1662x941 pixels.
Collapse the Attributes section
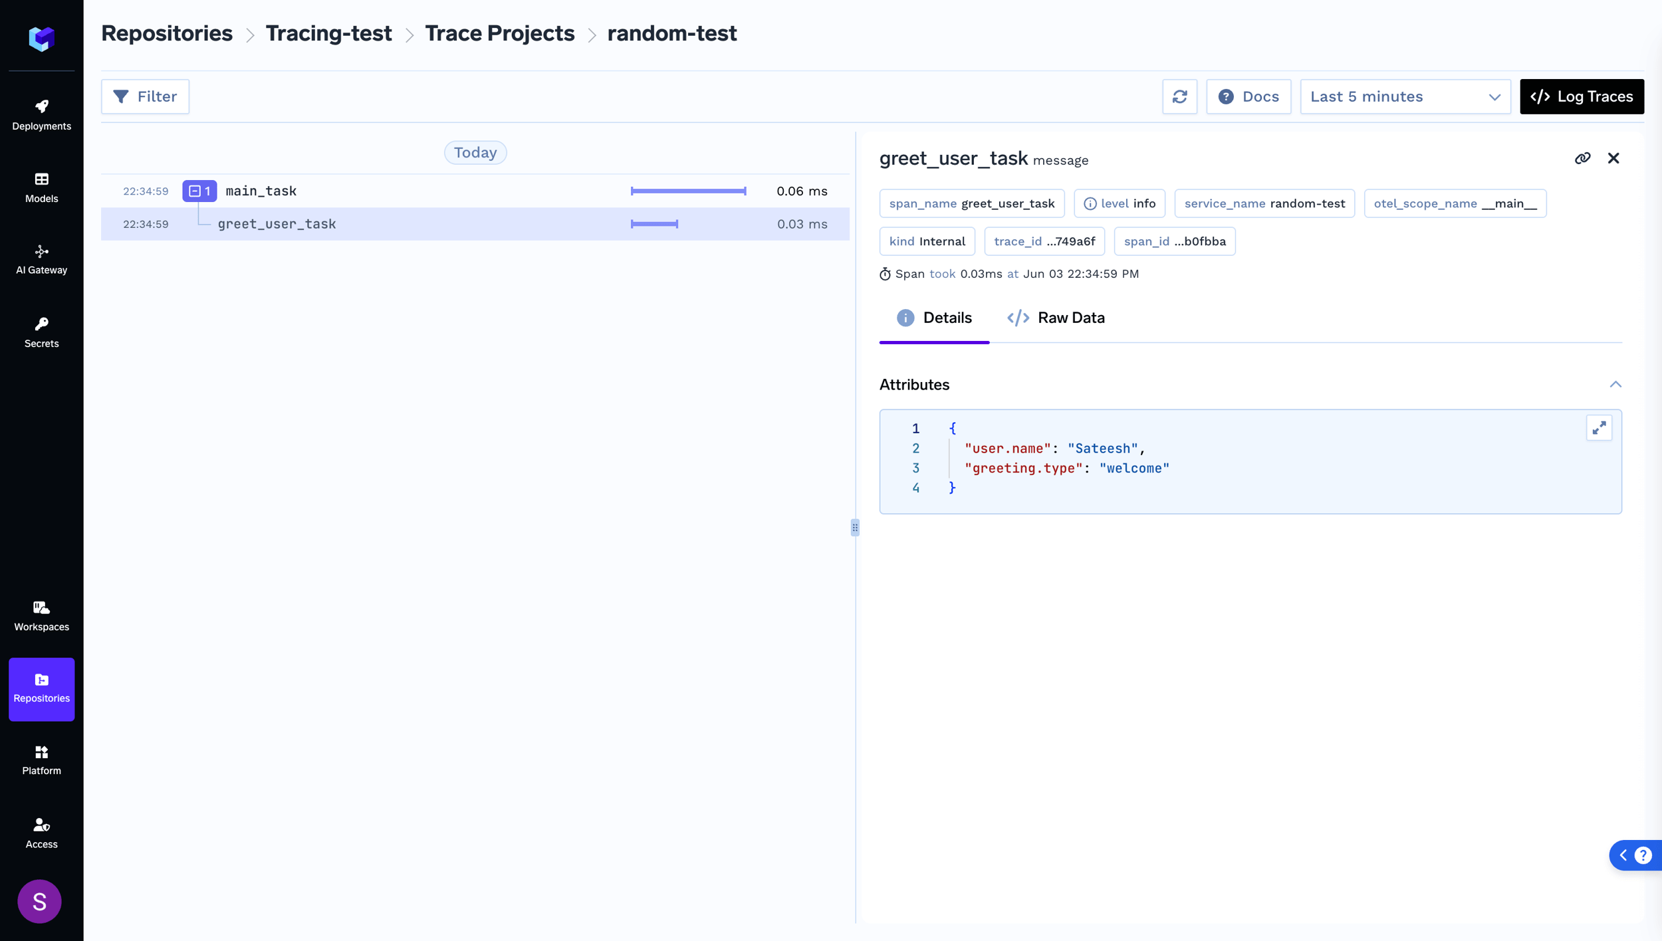1615,384
